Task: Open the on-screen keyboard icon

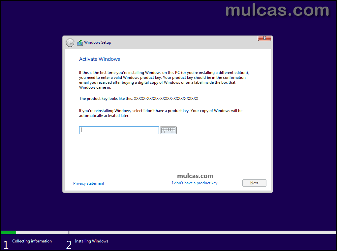Action: coord(168,130)
